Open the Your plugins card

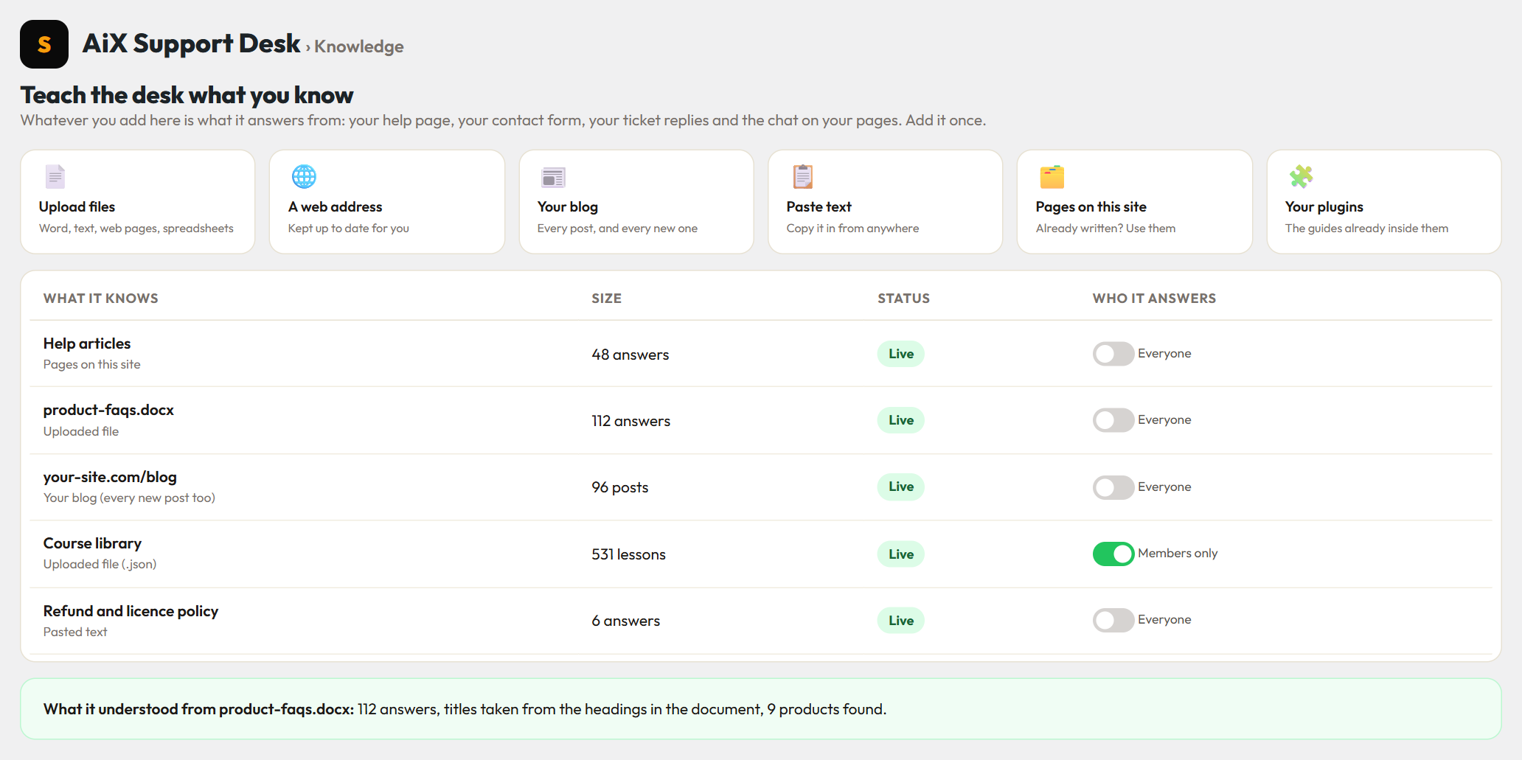[1384, 202]
